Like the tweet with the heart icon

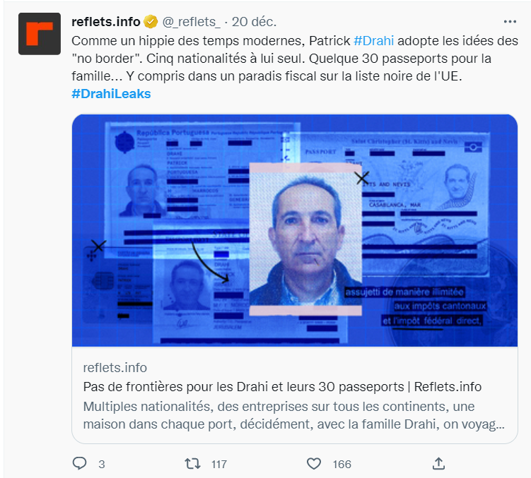(x=314, y=463)
